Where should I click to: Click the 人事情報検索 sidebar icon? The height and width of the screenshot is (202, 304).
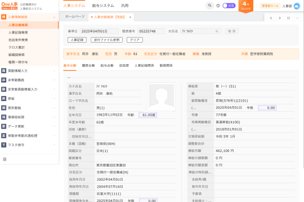coord(4,17)
